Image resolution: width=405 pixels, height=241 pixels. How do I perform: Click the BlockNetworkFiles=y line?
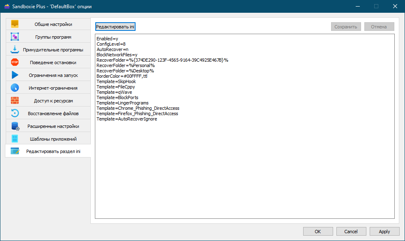coord(117,55)
